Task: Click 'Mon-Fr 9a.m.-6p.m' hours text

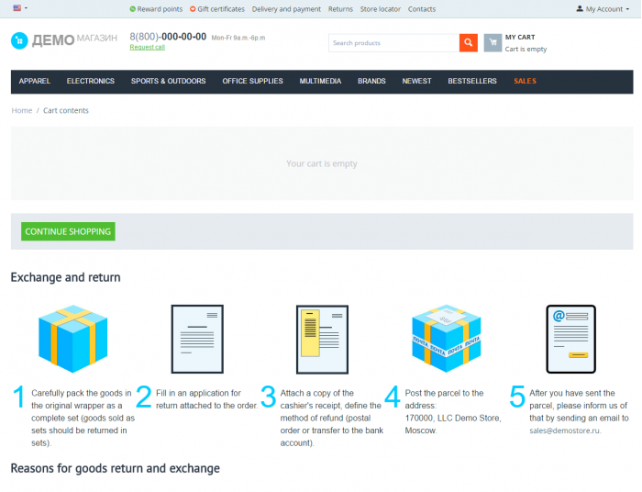Action: tap(238, 38)
